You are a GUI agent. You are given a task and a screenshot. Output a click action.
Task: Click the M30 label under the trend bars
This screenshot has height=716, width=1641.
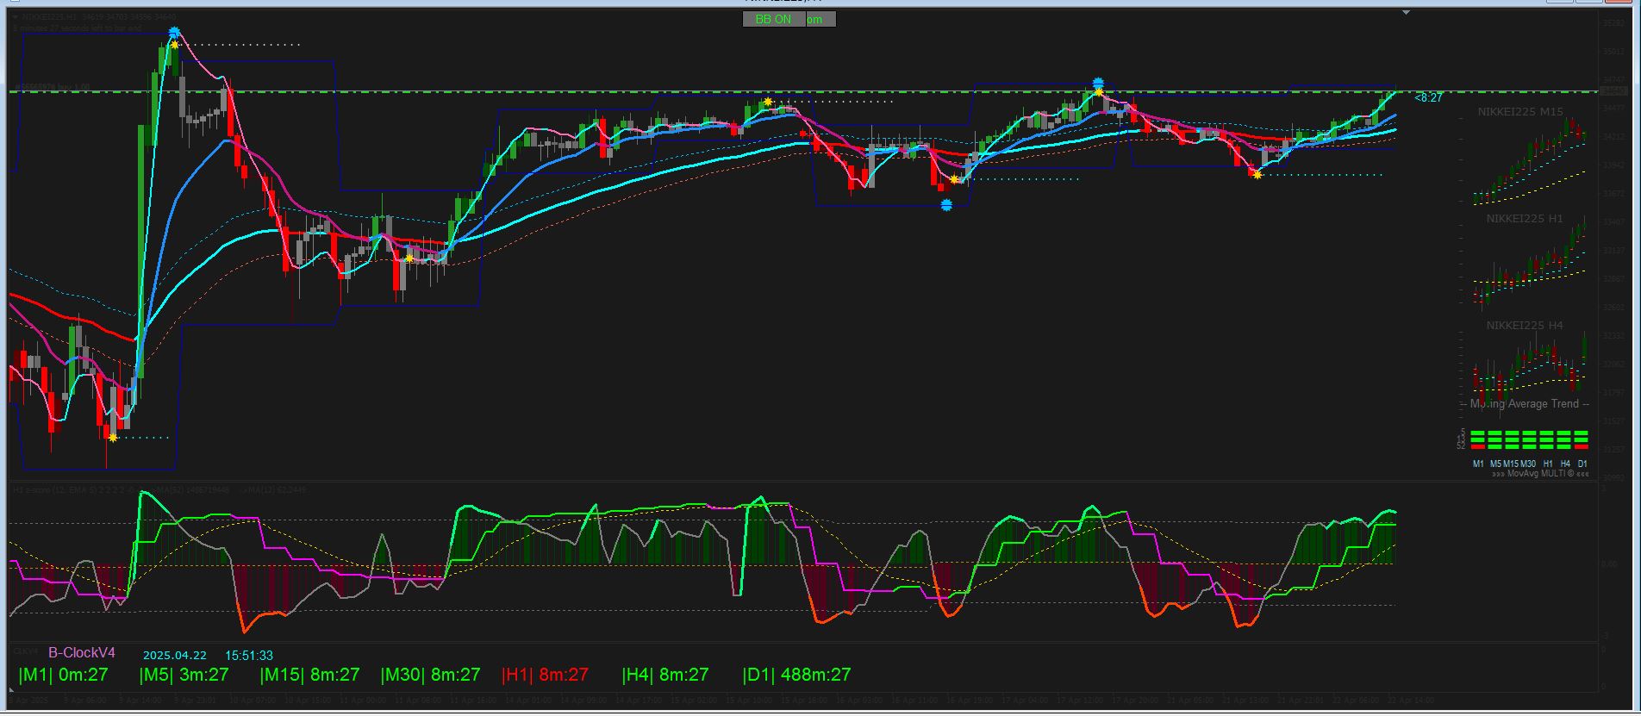pyautogui.click(x=1528, y=464)
